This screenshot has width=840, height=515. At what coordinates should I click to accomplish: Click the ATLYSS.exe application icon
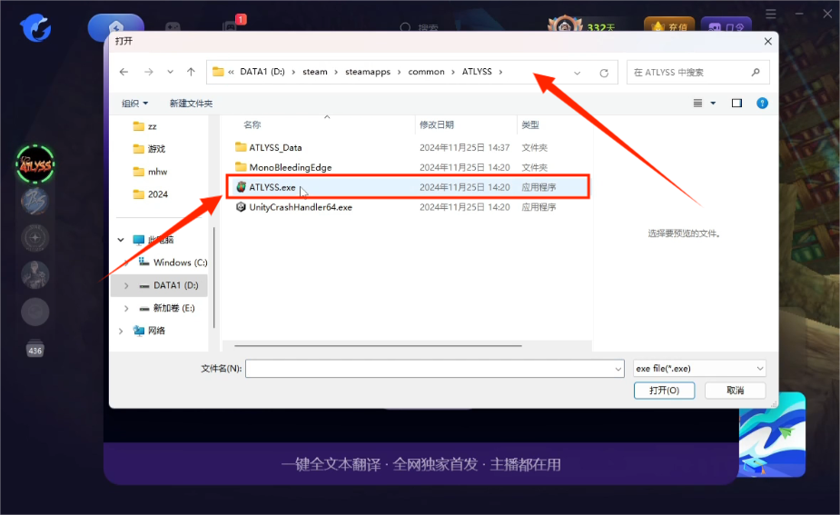coord(241,186)
